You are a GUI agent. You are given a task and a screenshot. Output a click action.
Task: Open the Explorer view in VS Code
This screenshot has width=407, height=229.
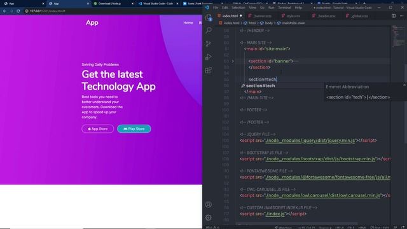[209, 17]
